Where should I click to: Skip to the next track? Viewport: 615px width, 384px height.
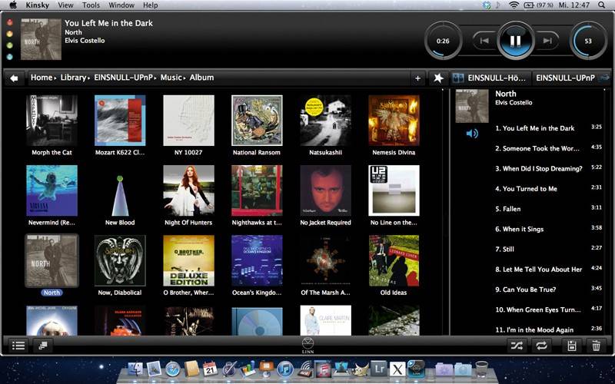tap(547, 41)
